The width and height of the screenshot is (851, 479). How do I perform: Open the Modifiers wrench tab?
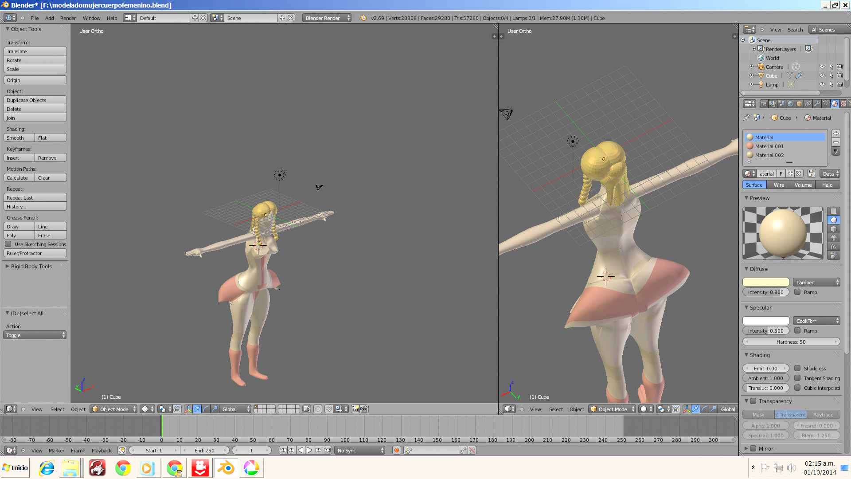click(817, 104)
